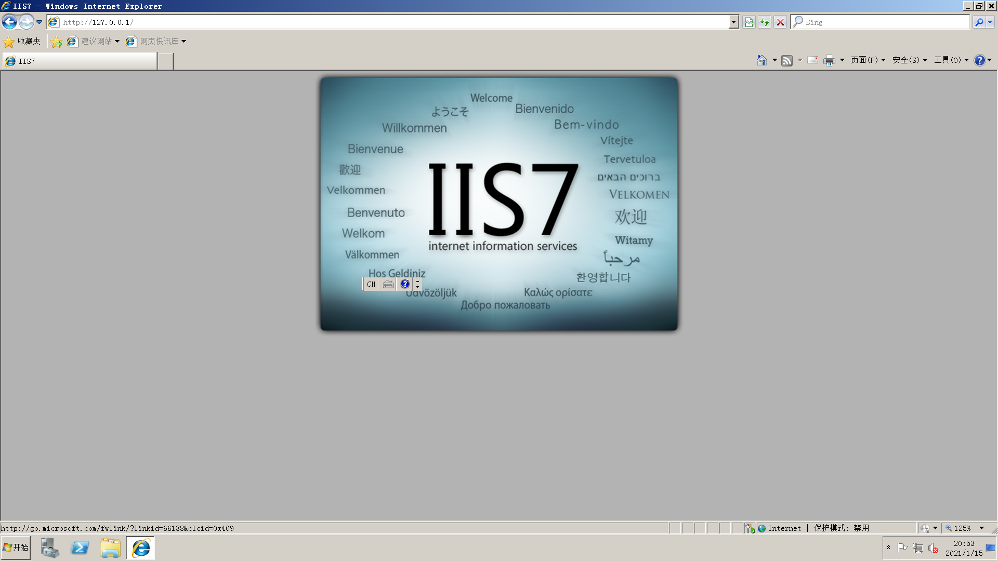Click the Back navigation button
998x561 pixels.
click(x=9, y=22)
